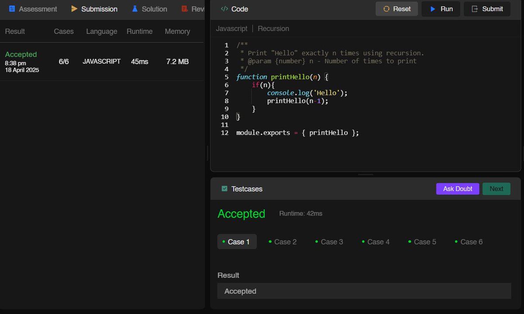Click the code brackets icon beside Code
The width and height of the screenshot is (524, 314).
point(224,9)
